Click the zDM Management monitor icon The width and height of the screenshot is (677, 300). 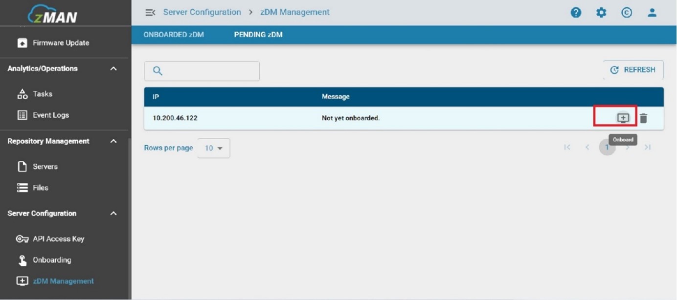click(x=22, y=281)
